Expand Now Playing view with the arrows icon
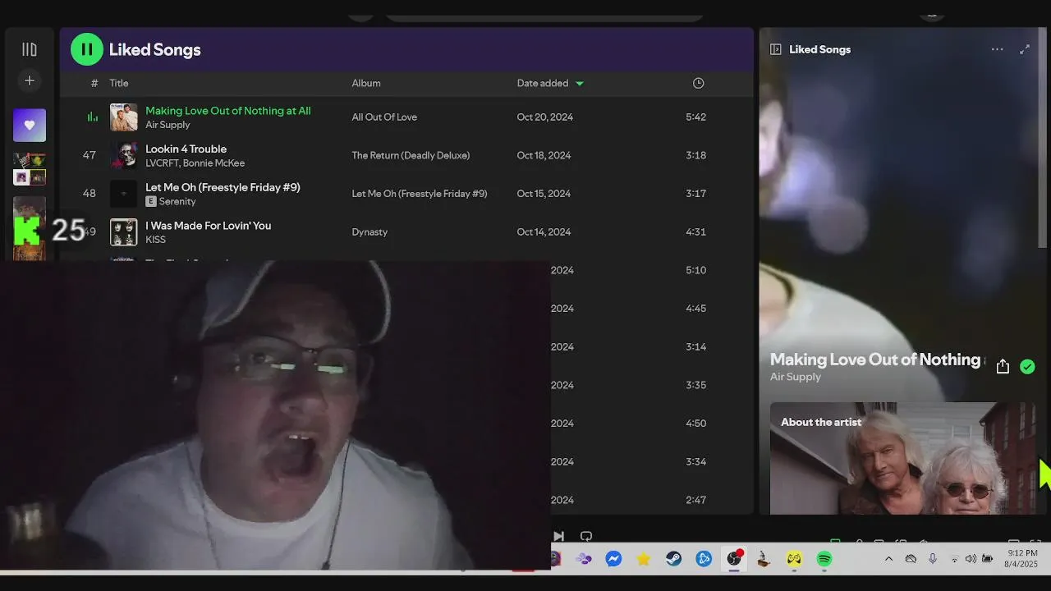 [1025, 49]
